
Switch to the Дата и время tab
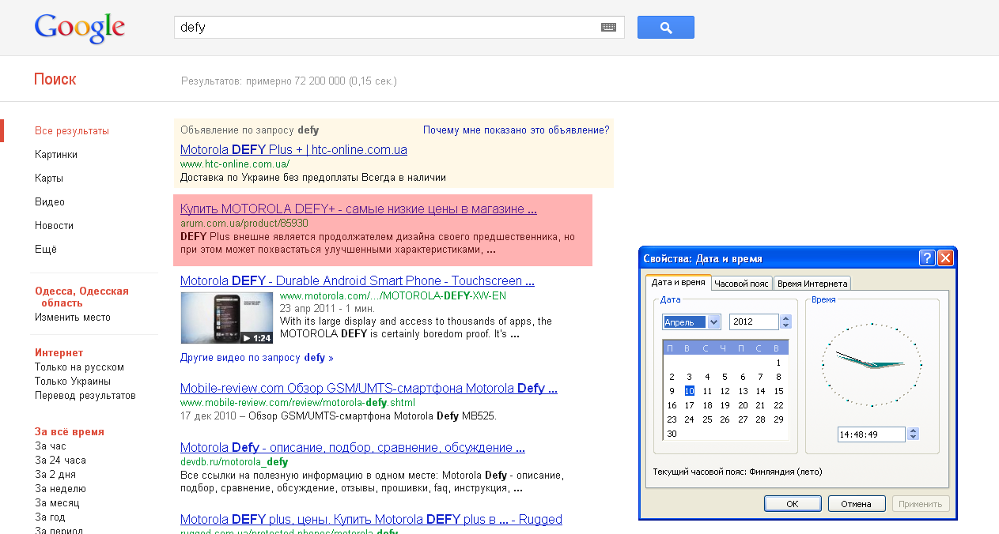click(x=677, y=282)
